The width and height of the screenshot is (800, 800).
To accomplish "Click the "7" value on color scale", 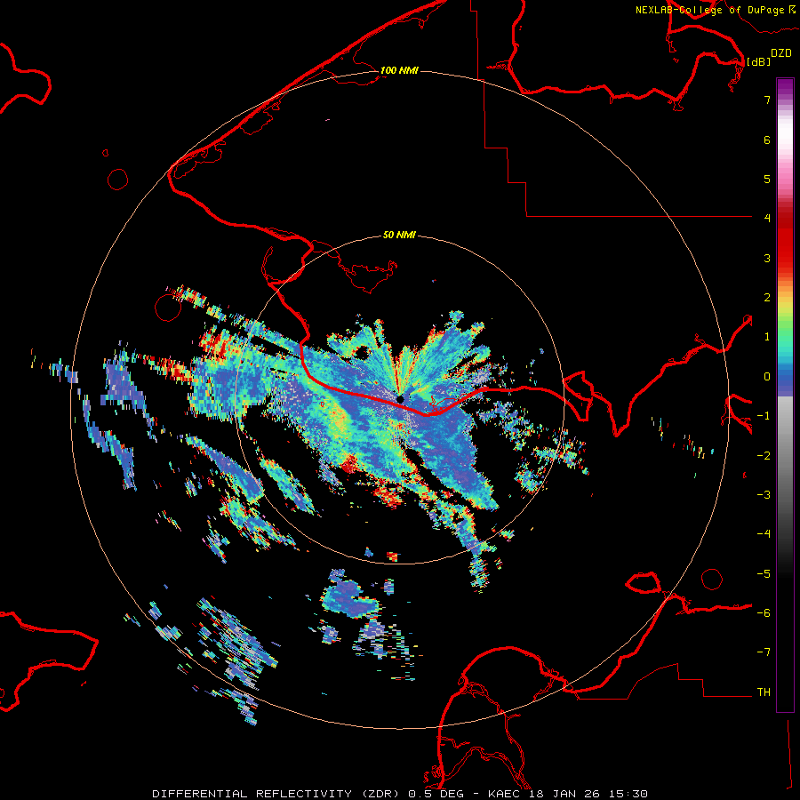I will coord(767,100).
